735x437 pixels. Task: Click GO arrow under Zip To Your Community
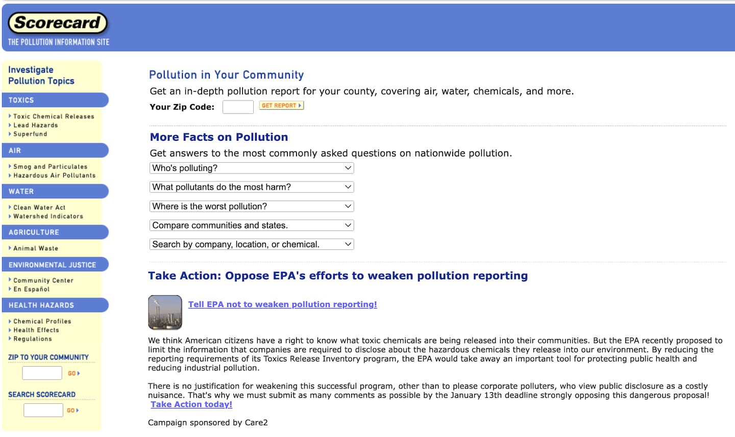click(74, 373)
